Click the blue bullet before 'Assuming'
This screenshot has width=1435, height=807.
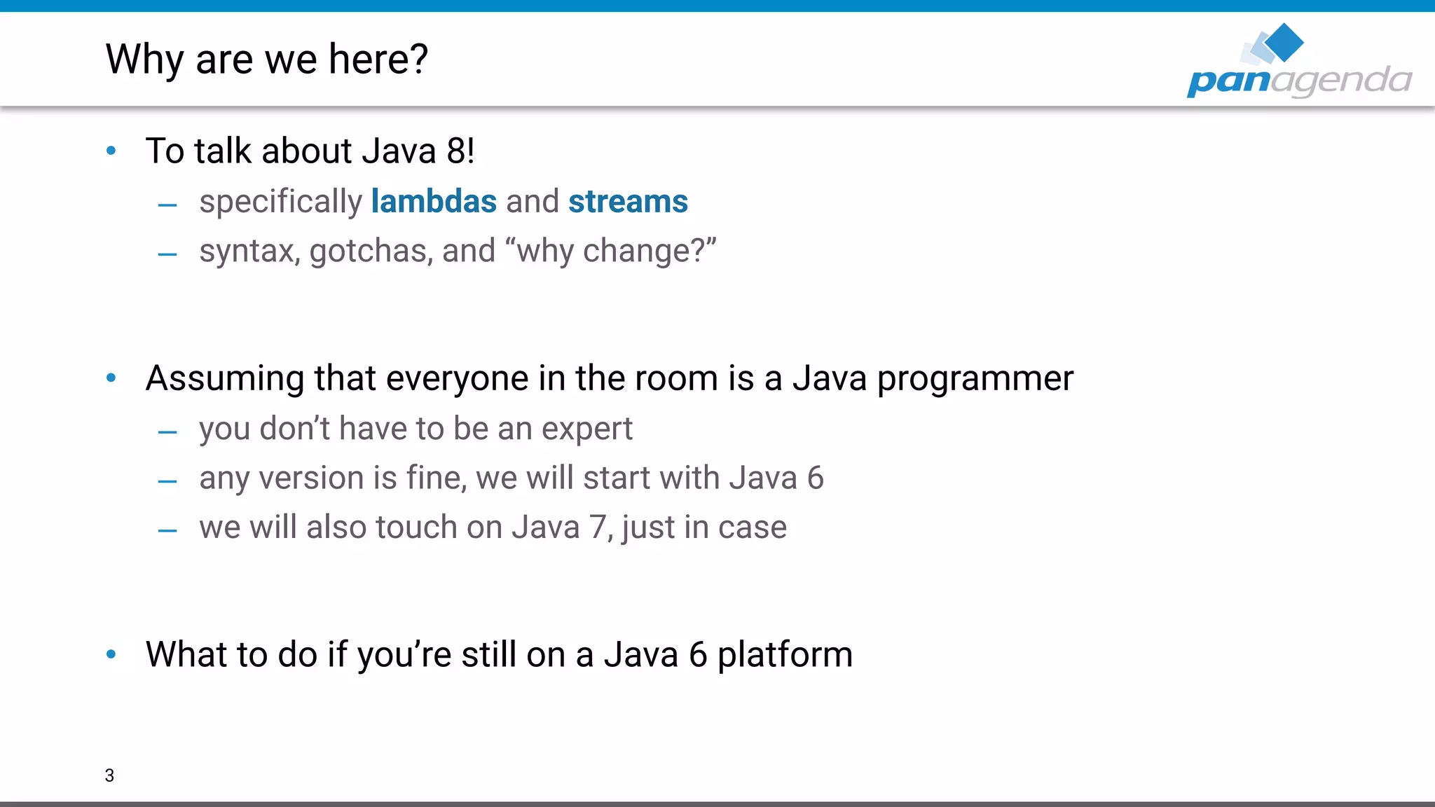[111, 378]
